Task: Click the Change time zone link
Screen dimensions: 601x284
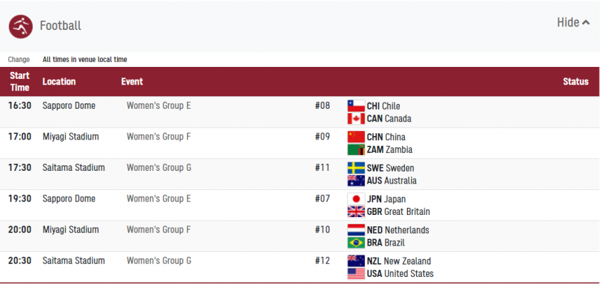Action: [19, 60]
